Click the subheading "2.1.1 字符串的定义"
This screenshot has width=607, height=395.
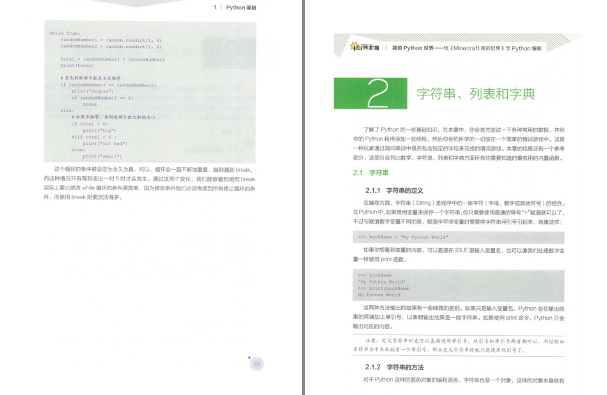[394, 191]
